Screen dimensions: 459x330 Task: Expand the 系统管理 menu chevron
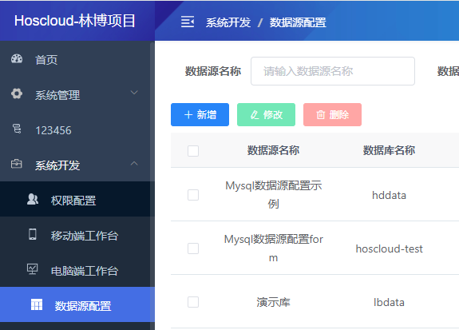pyautogui.click(x=134, y=93)
